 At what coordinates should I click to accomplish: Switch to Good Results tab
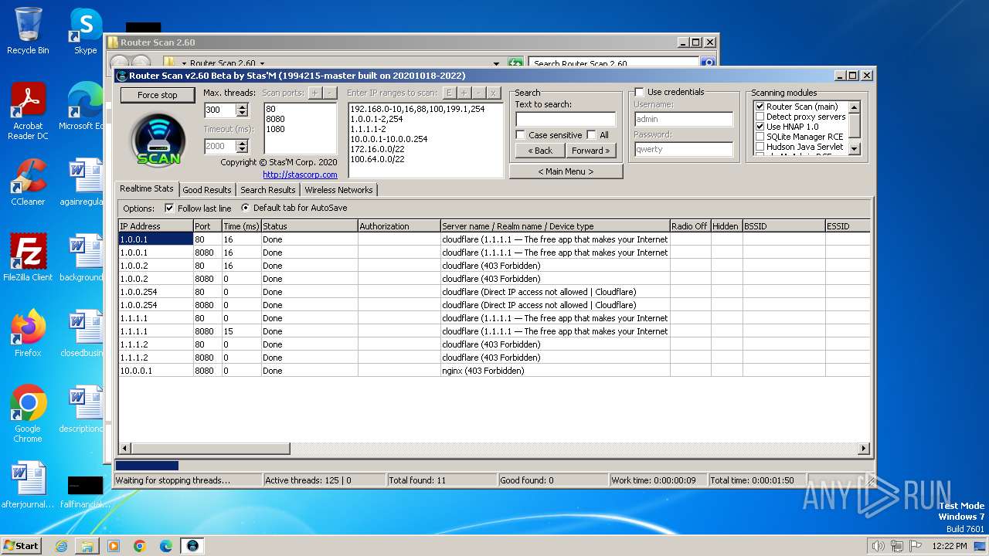(x=207, y=190)
